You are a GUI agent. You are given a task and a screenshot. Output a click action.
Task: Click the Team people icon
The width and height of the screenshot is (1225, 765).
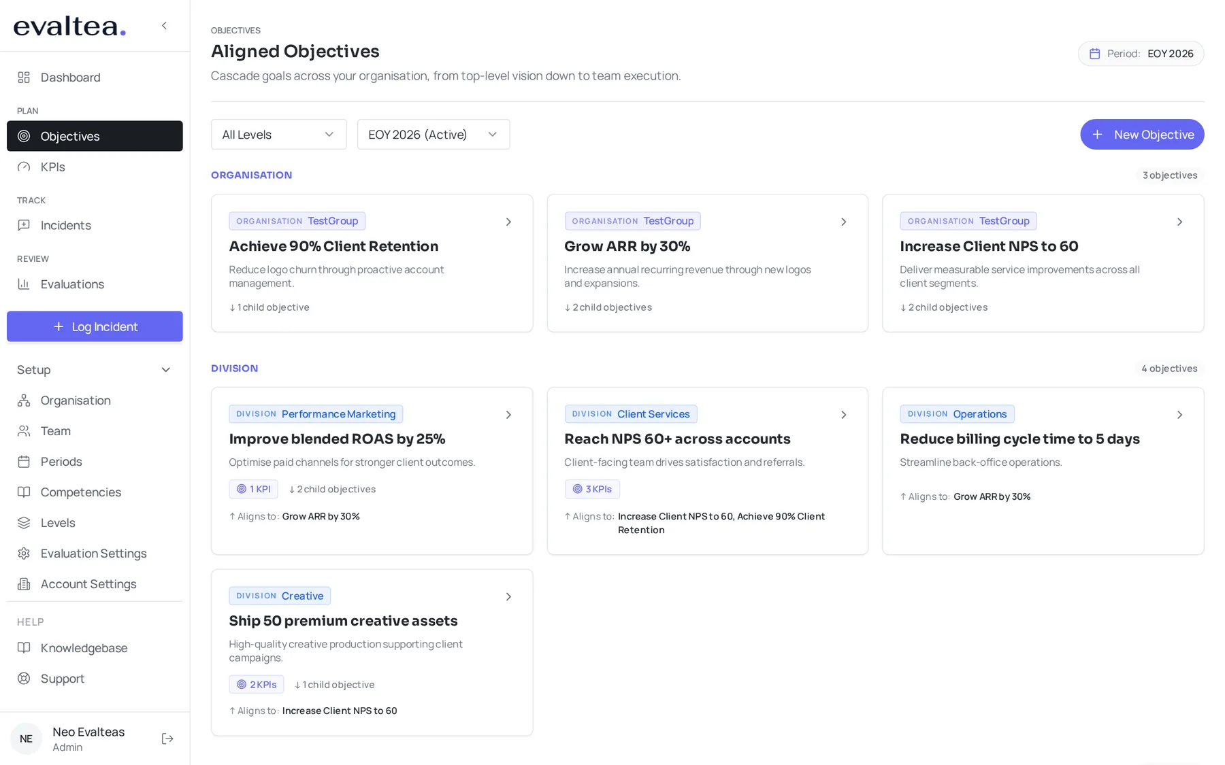click(x=24, y=431)
